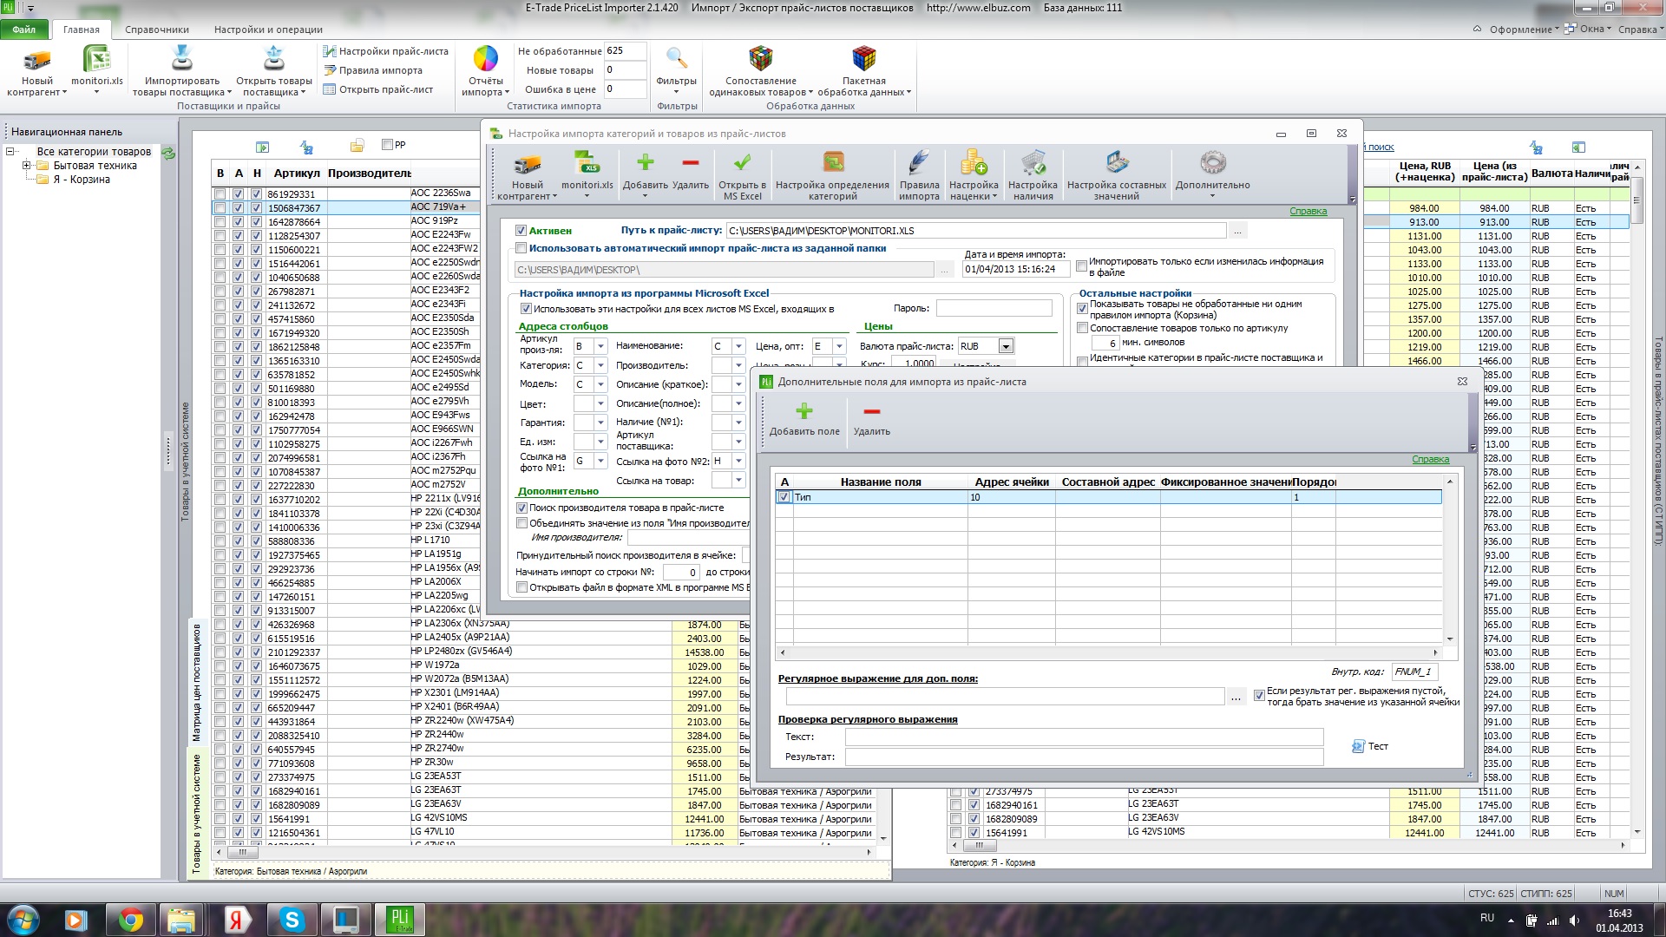Enable automatic price-list import from folder

tap(521, 248)
